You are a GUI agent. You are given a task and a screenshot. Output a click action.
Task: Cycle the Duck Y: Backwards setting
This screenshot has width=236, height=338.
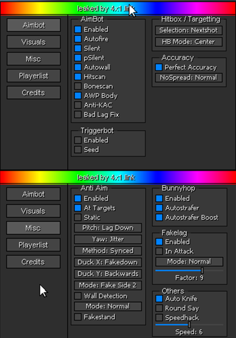point(108,274)
